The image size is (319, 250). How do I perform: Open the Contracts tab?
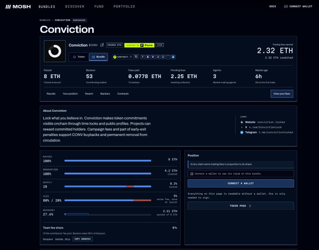pyautogui.click(x=123, y=94)
